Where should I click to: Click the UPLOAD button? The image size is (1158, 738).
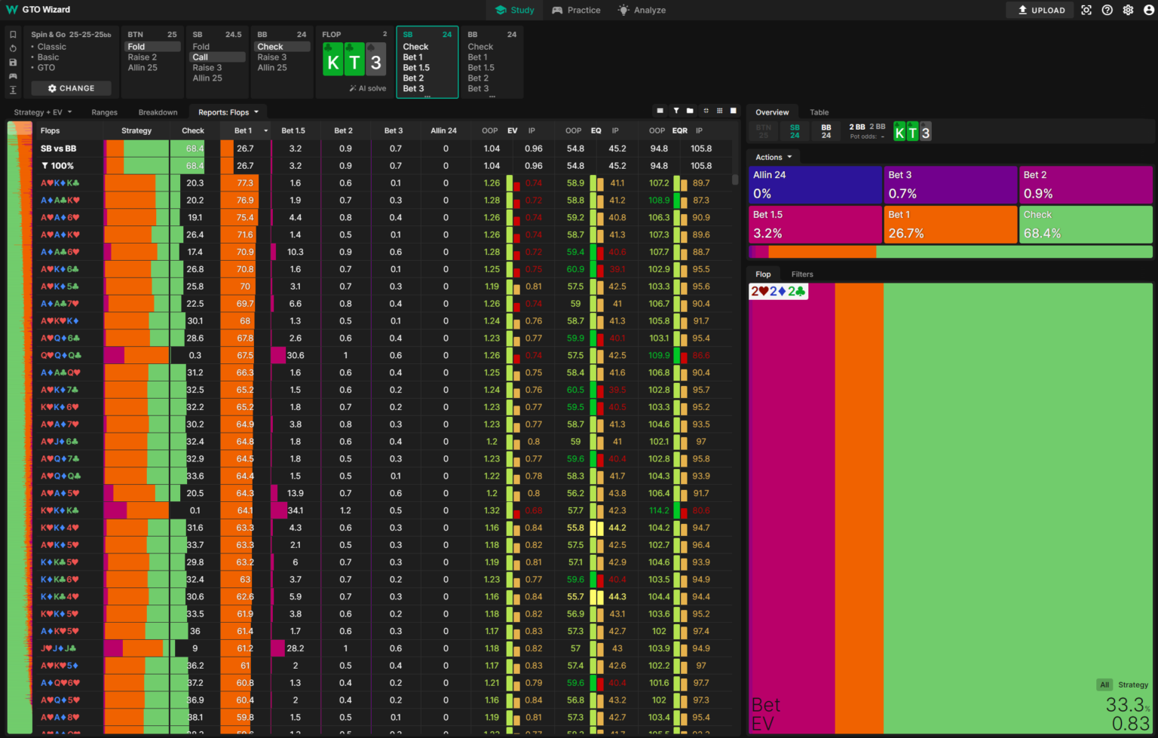click(1041, 10)
